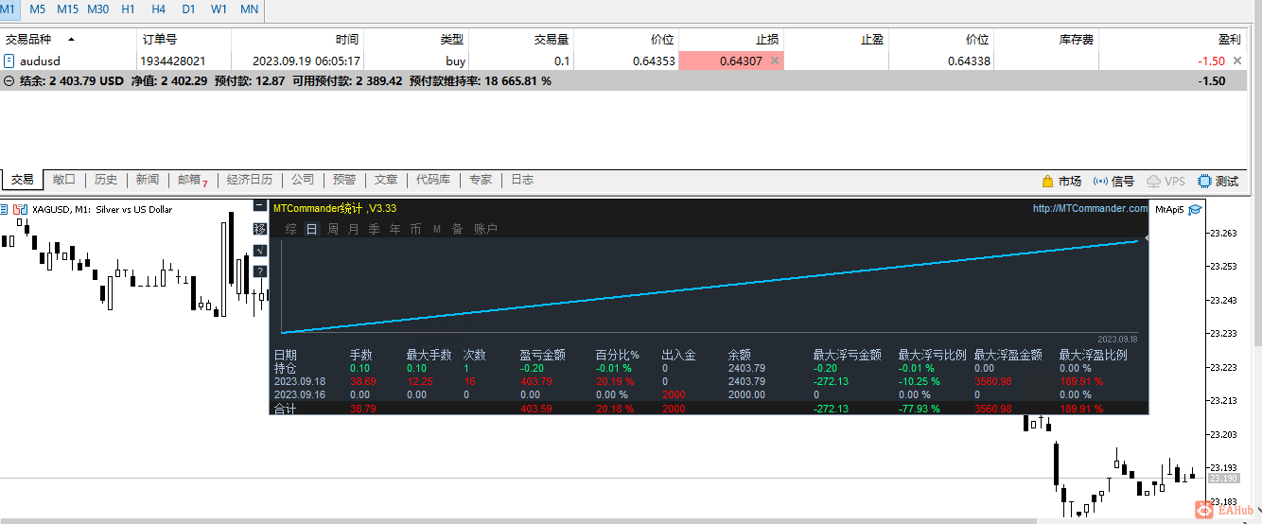The image size is (1262, 524).
Task: Select the 备 tab in MTCommander
Action: point(457,229)
